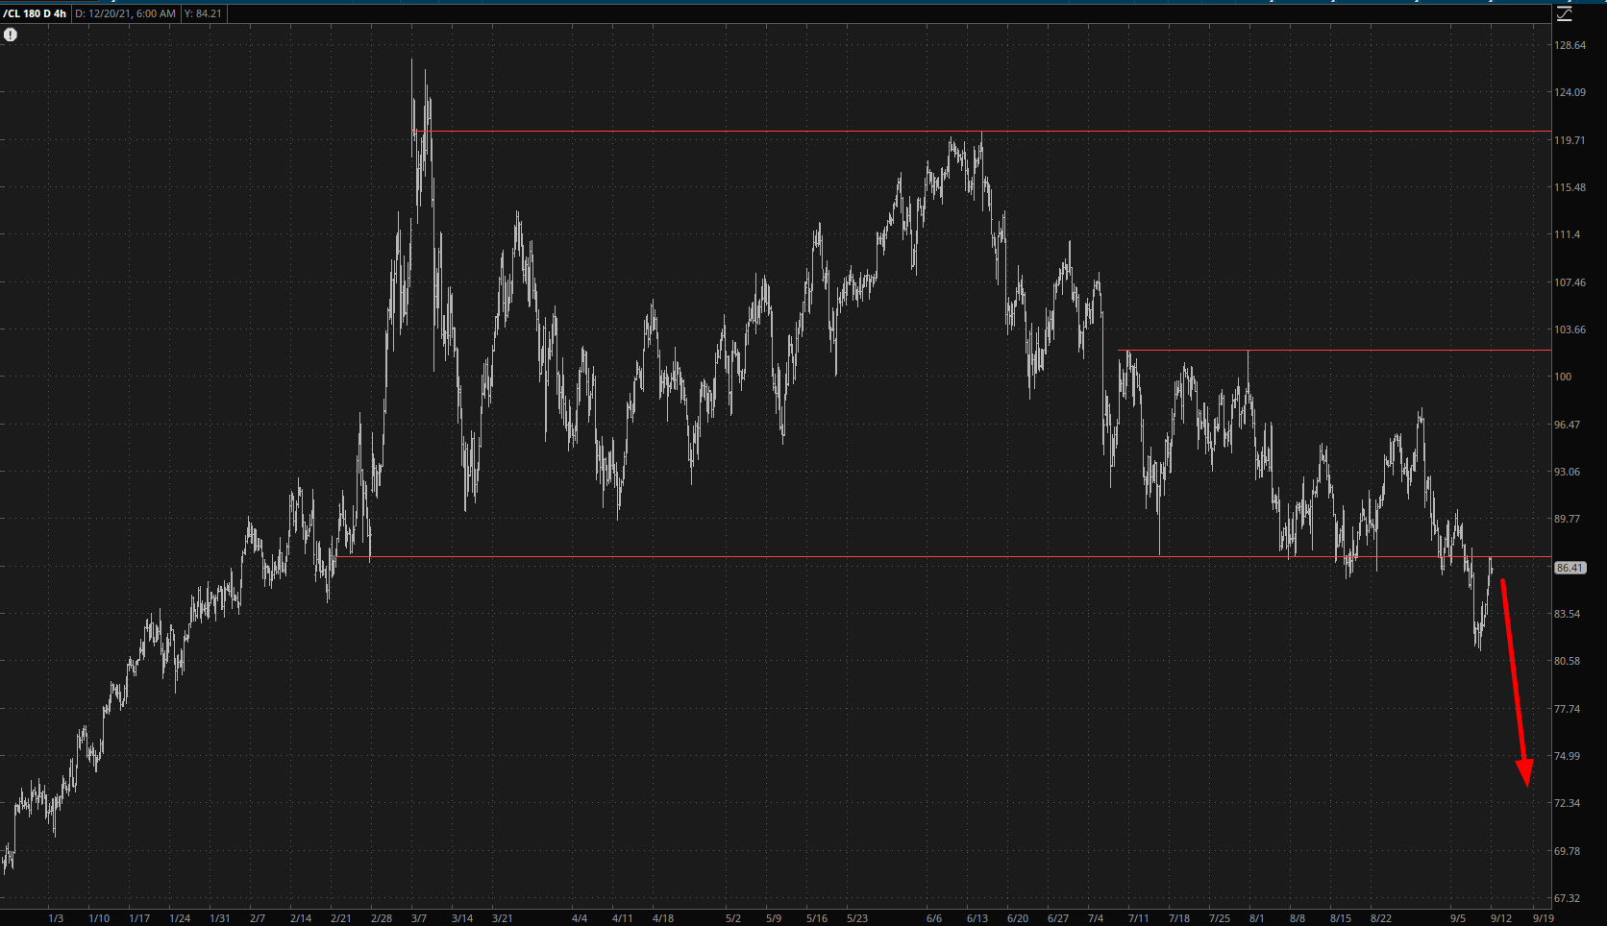This screenshot has height=926, width=1607.
Task: Click the 7/18 date on time axis
Action: coord(1179,918)
